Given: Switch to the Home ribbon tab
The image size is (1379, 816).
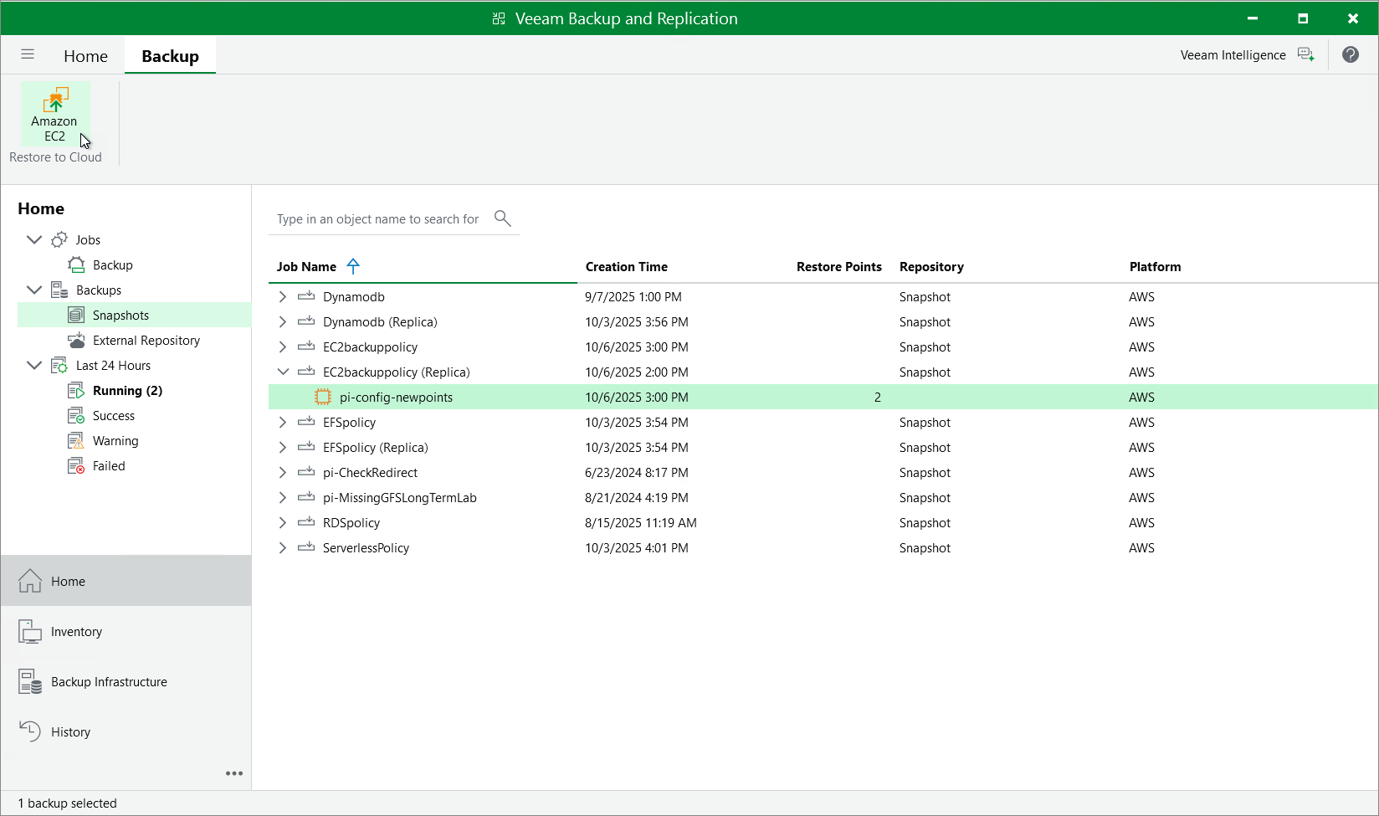Looking at the screenshot, I should 85,55.
